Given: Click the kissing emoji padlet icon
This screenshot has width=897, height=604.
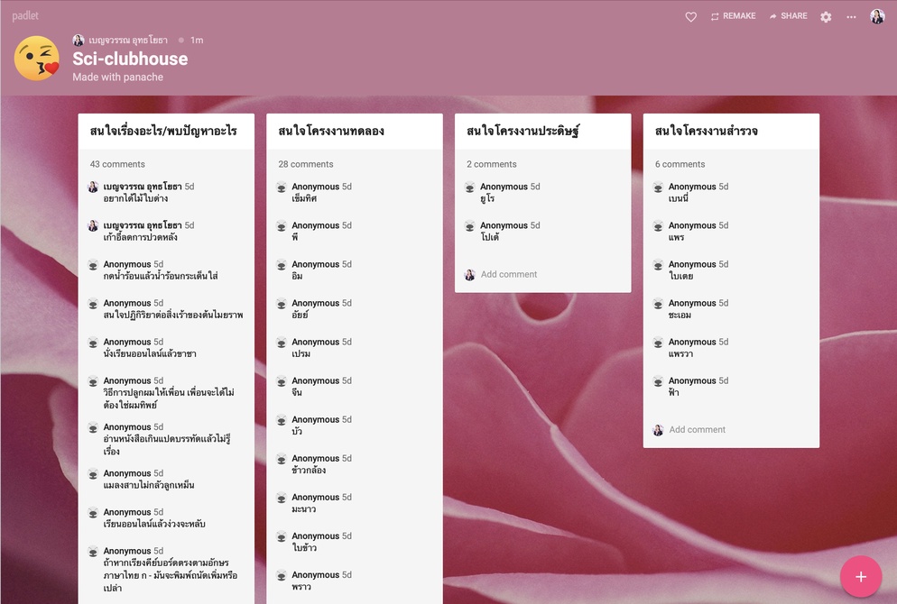Looking at the screenshot, I should point(37,59).
